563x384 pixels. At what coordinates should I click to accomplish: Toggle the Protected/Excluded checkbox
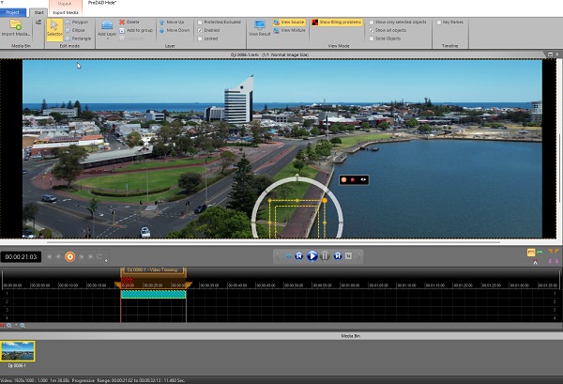[200, 20]
